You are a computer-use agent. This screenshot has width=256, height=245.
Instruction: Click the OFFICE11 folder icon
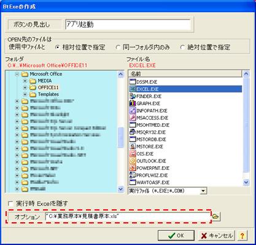33,87
